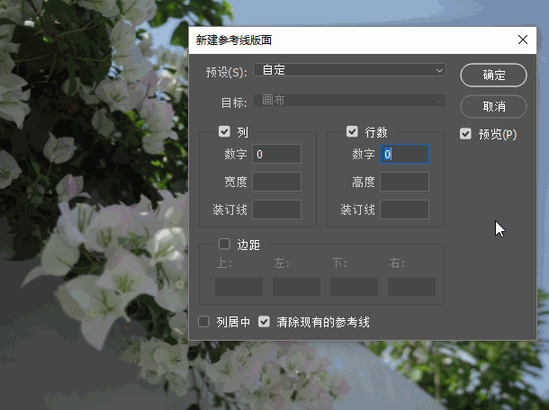This screenshot has width=549, height=410.
Task: Click the 下 margin input field
Action: (x=354, y=287)
